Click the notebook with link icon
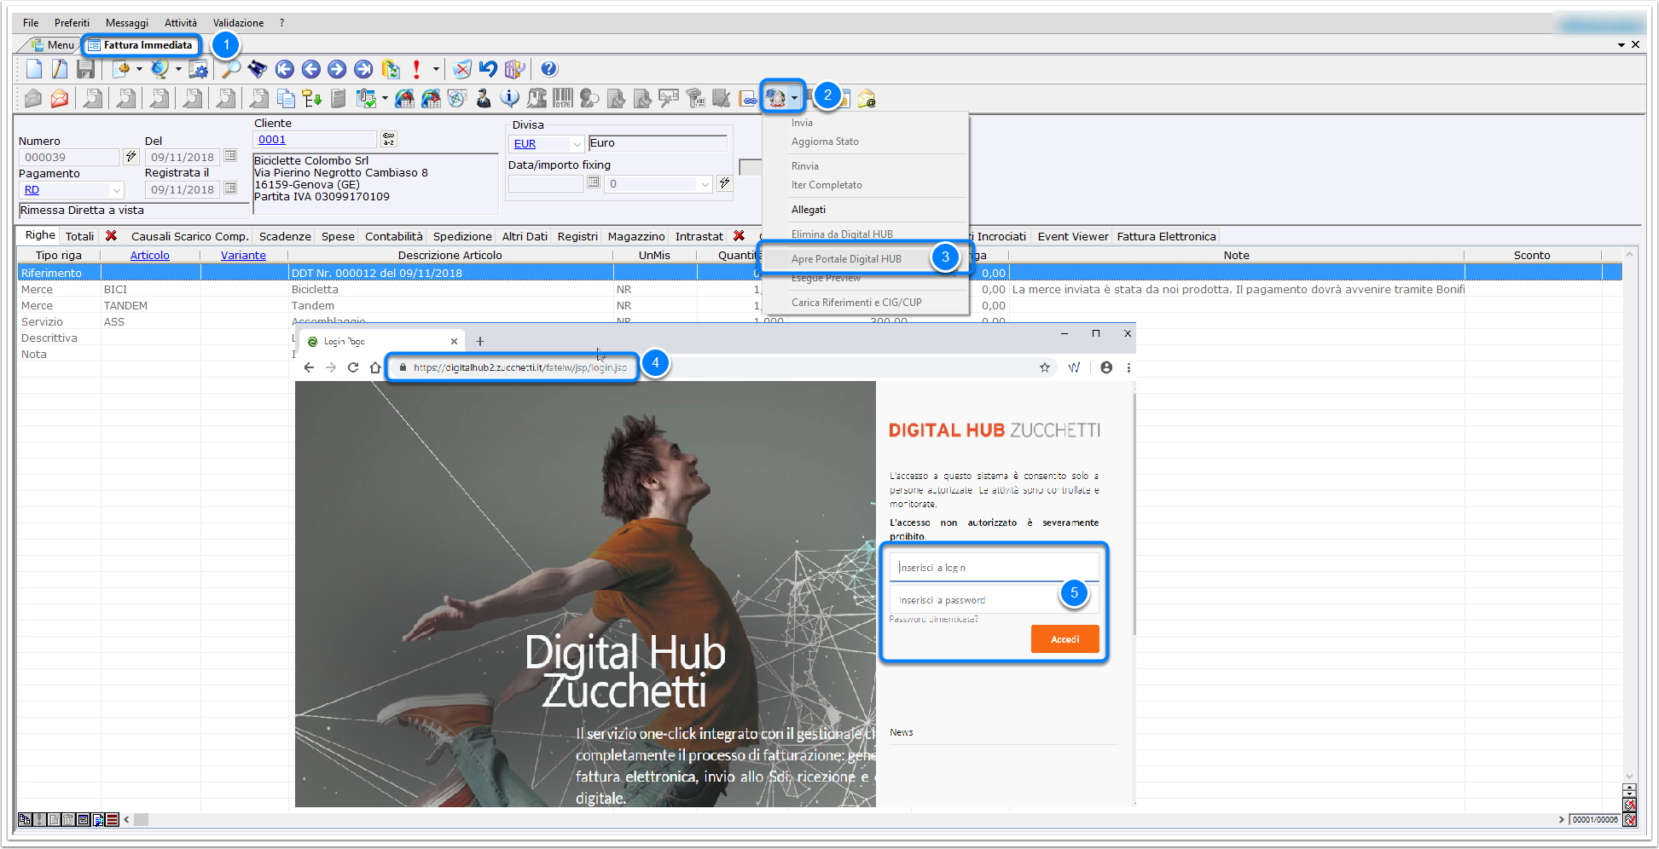 (x=748, y=99)
